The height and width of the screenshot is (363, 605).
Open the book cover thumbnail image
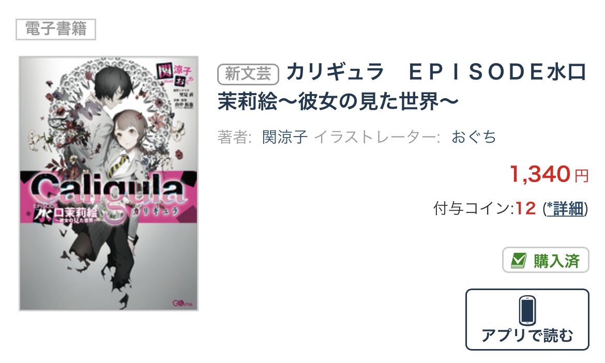109,184
